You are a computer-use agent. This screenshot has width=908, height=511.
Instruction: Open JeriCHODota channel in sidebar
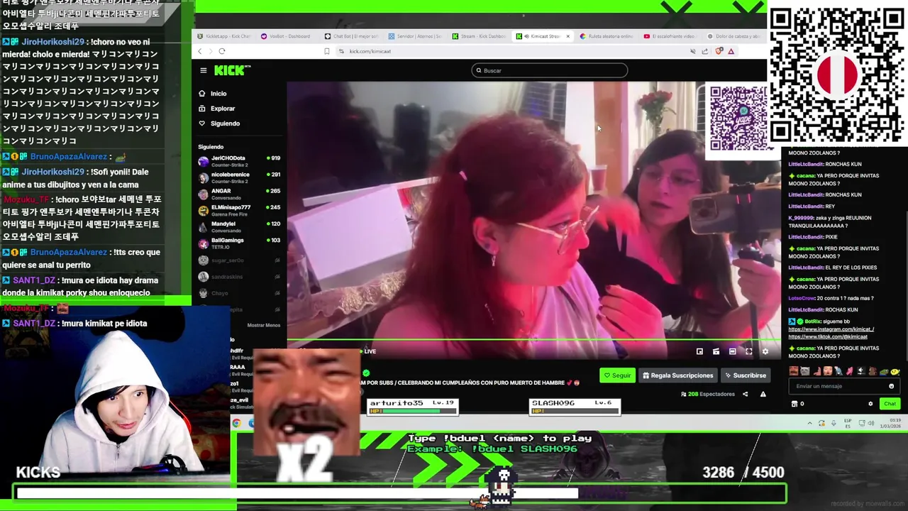pos(239,161)
